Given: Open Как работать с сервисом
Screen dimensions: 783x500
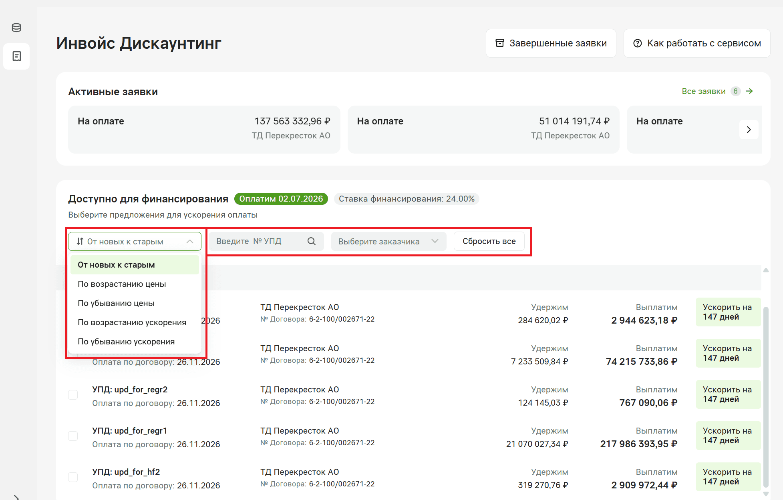Looking at the screenshot, I should point(697,43).
